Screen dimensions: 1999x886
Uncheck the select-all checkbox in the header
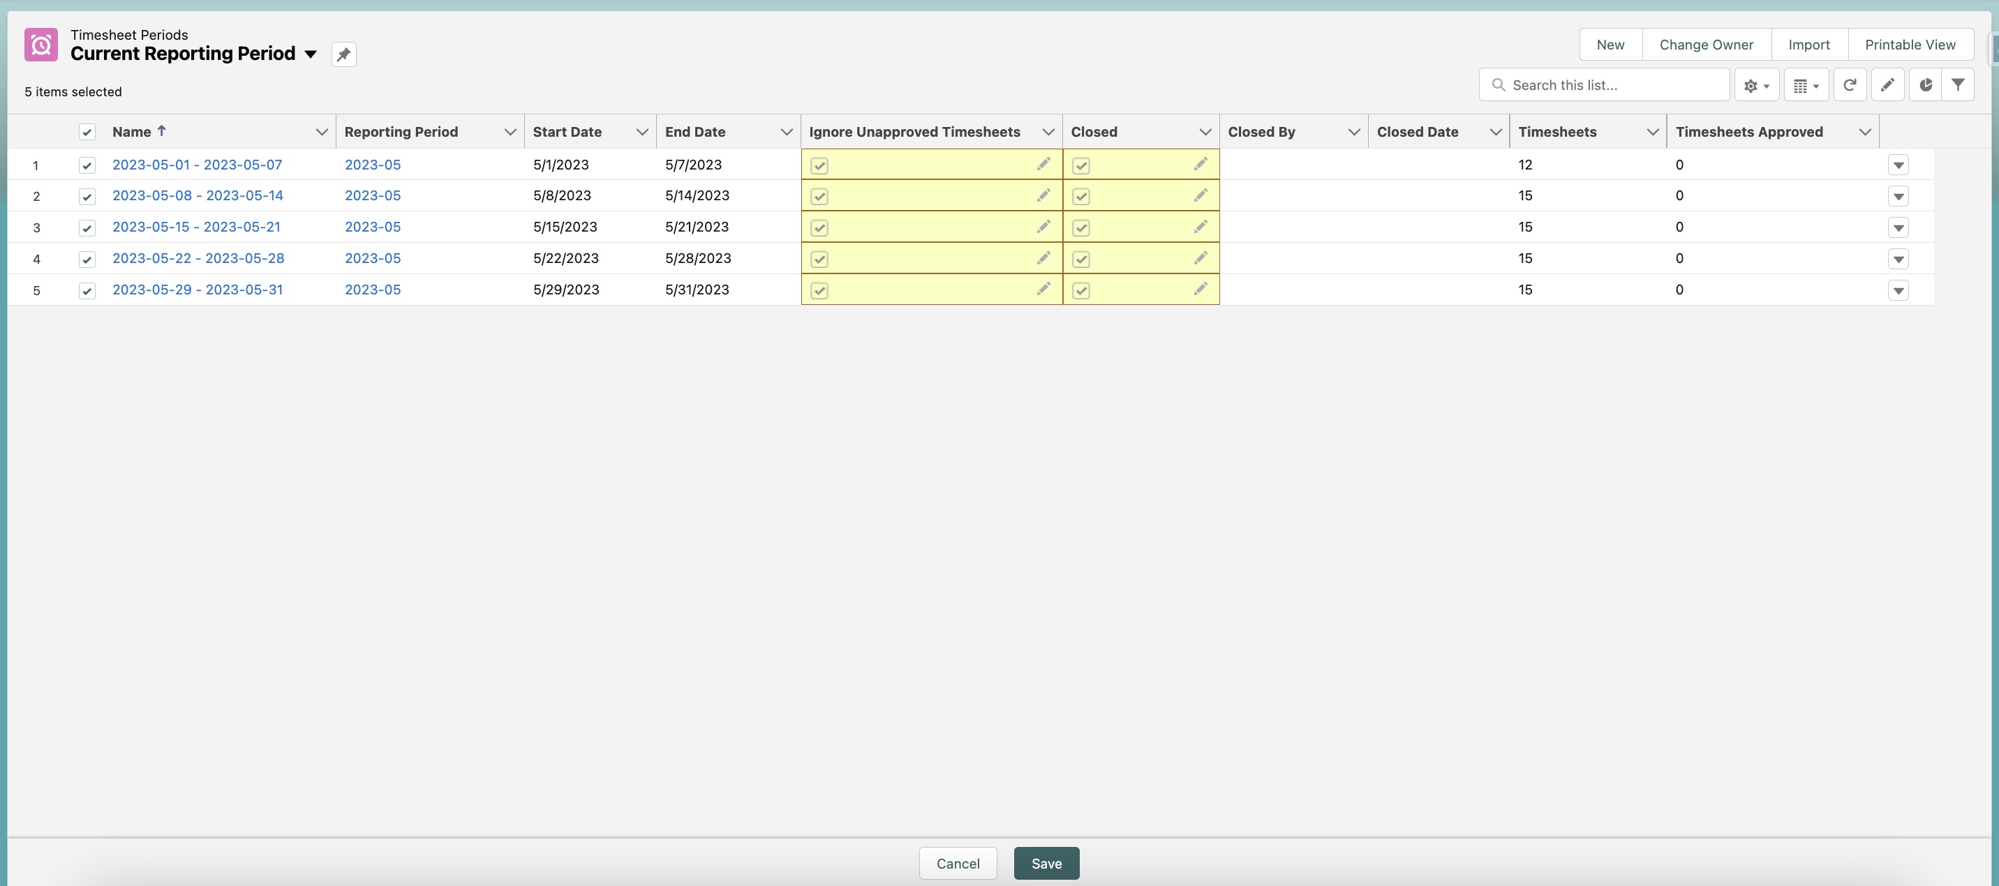click(87, 132)
